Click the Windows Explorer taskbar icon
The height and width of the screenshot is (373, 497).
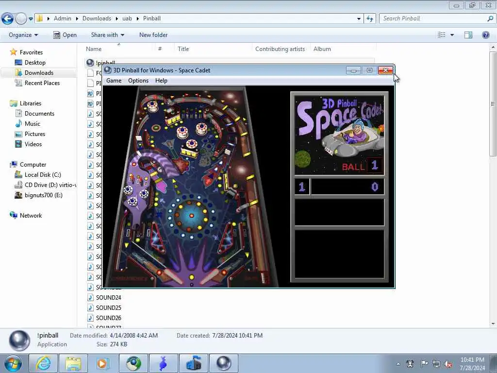[73, 363]
